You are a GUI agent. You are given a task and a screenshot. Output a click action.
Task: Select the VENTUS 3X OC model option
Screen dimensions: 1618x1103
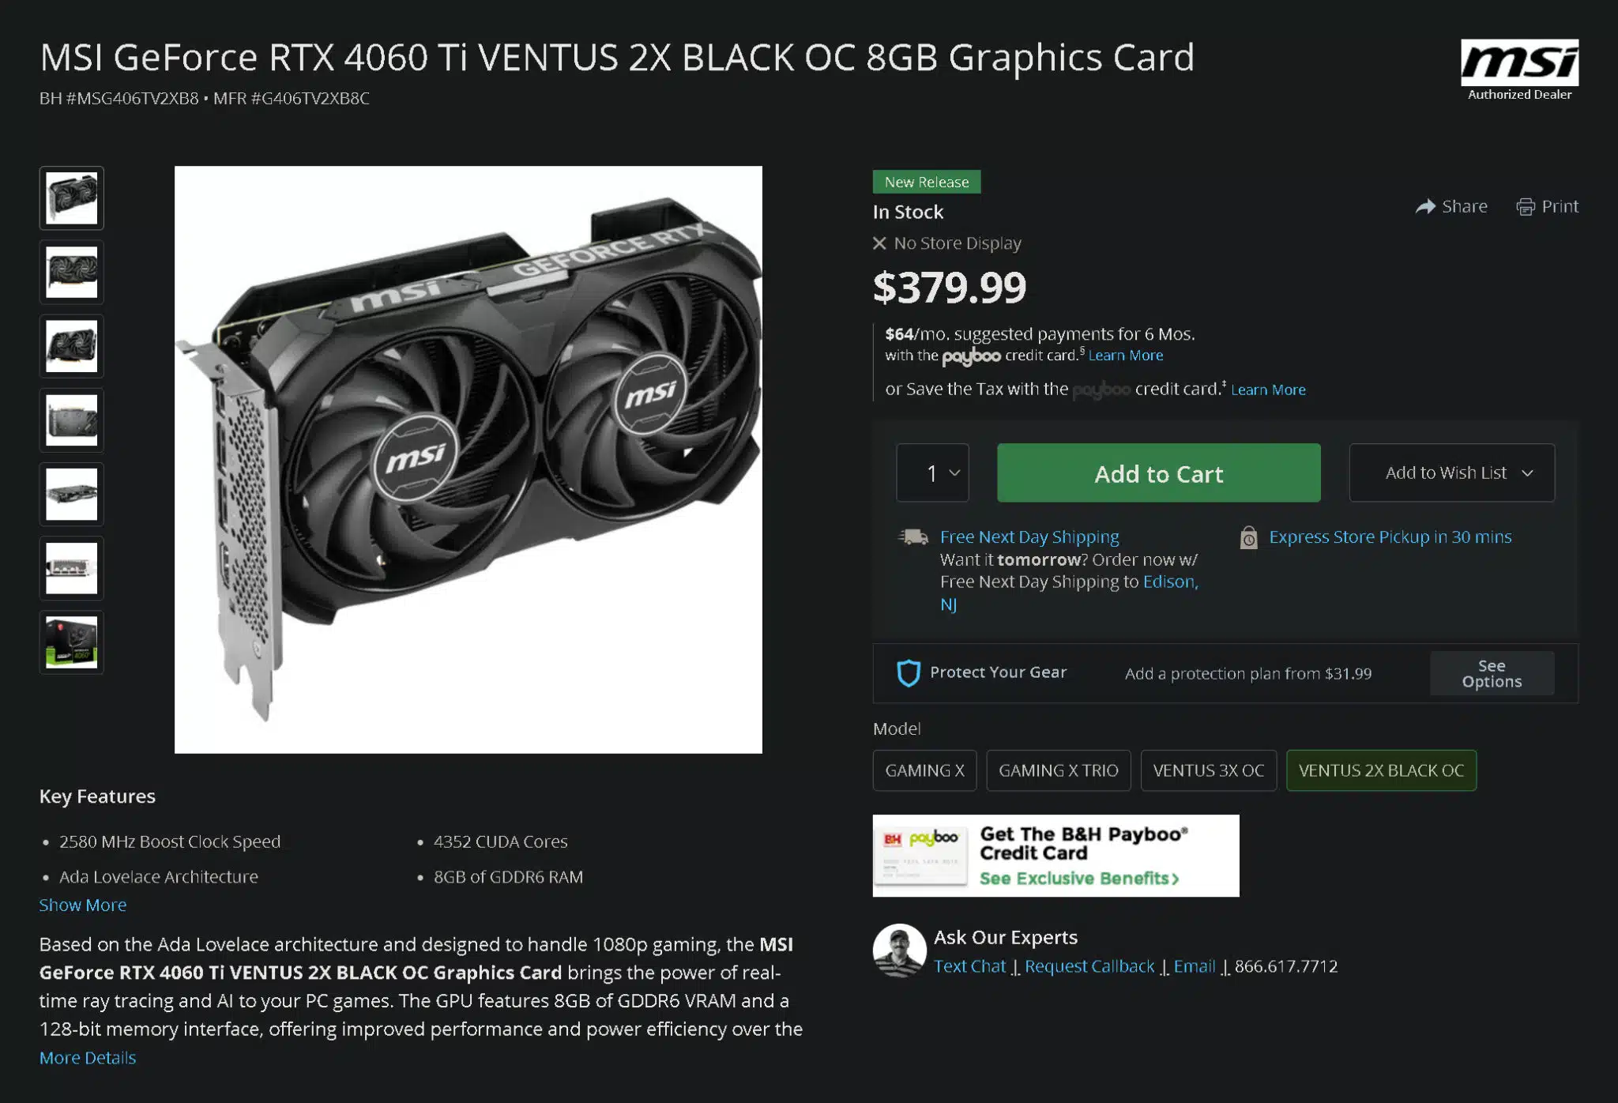(x=1208, y=770)
